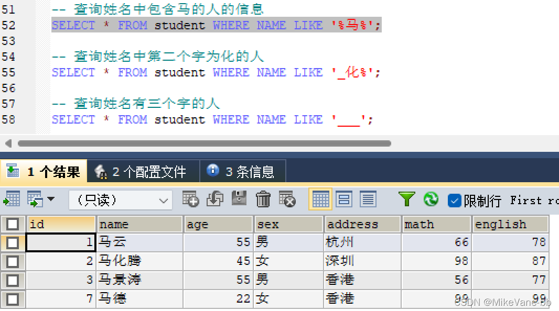Sort by the name column header
This screenshot has height=311, width=559.
[139, 224]
